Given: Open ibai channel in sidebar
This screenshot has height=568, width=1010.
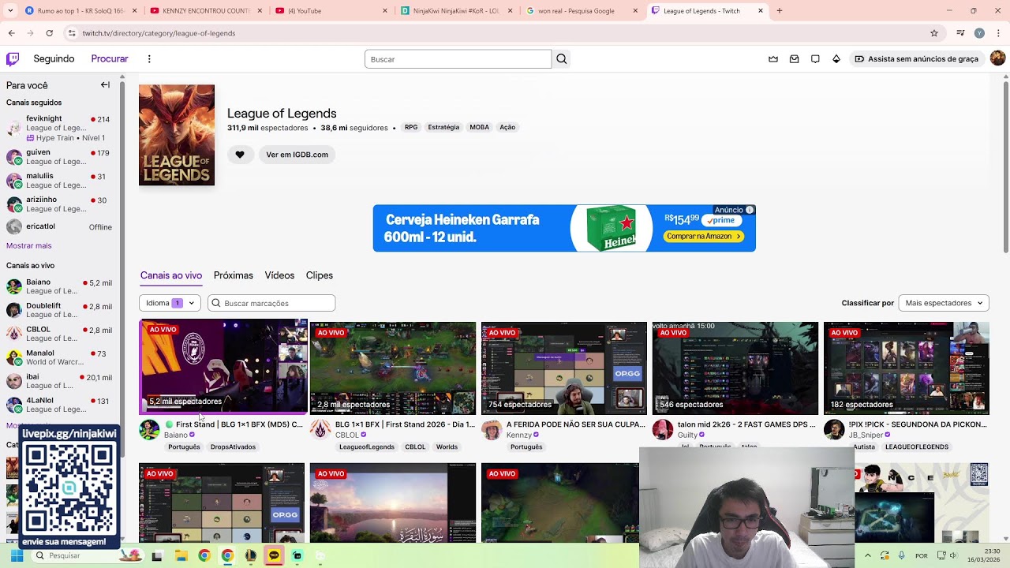Looking at the screenshot, I should pyautogui.click(x=59, y=382).
